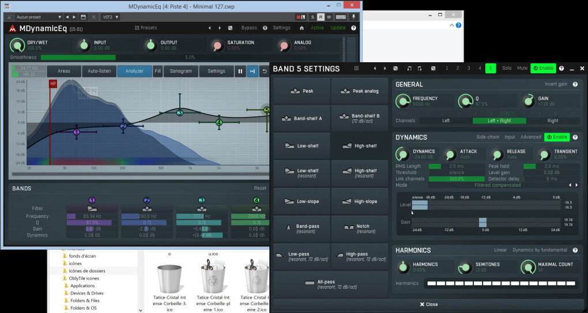Viewport: 588px width, 313px height.
Task: Switch to band 1 tab in Band Settings
Action: 447,68
